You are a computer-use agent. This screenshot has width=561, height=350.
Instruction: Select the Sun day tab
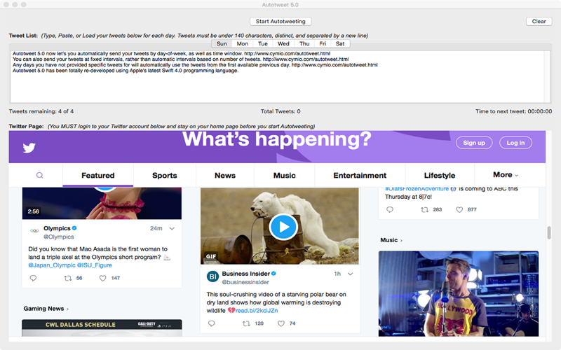click(222, 43)
